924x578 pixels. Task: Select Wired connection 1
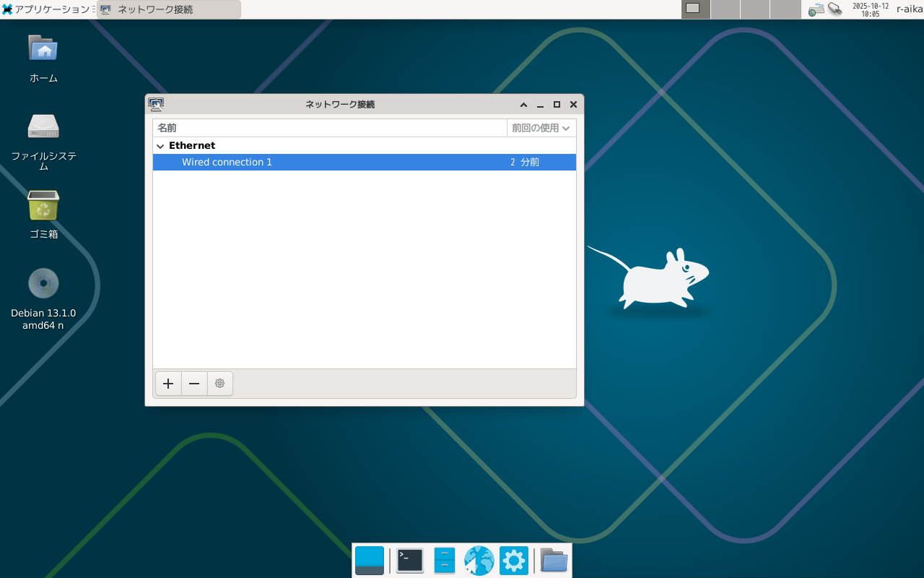pos(227,163)
